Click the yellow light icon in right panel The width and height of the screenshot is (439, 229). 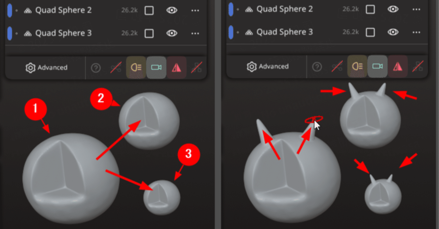pyautogui.click(x=357, y=66)
